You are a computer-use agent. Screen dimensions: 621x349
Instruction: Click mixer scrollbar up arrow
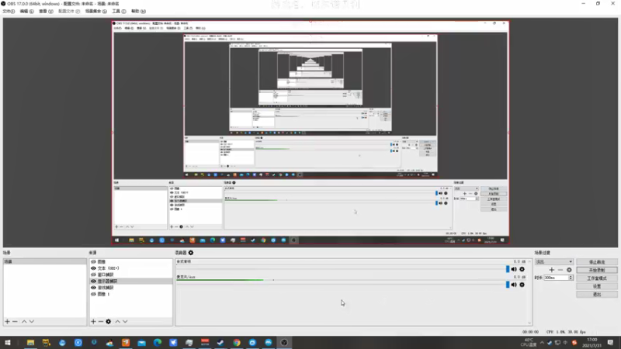(529, 261)
